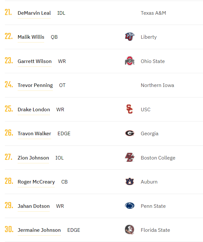The width and height of the screenshot is (203, 242).
Task: Open Malik Willis player link
Action: point(31,37)
